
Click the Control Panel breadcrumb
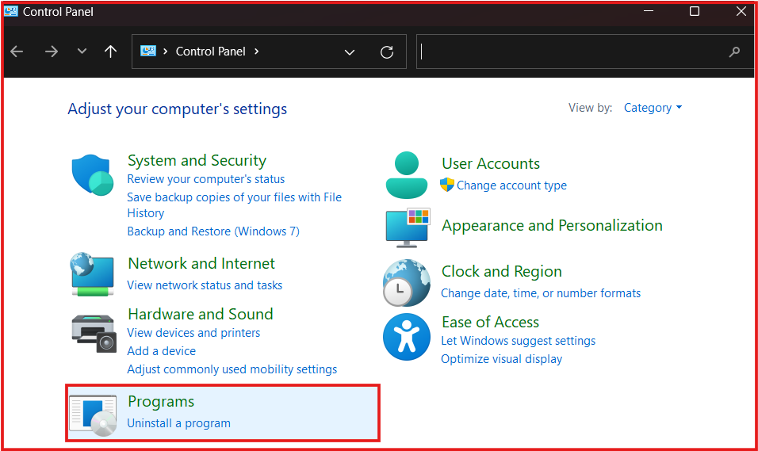[210, 52]
